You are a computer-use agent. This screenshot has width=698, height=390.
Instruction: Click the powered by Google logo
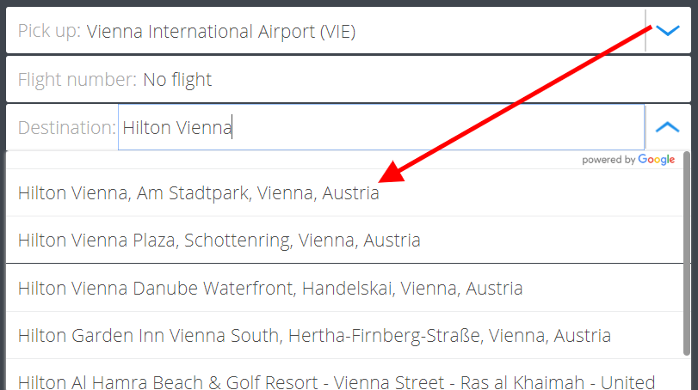pos(628,160)
